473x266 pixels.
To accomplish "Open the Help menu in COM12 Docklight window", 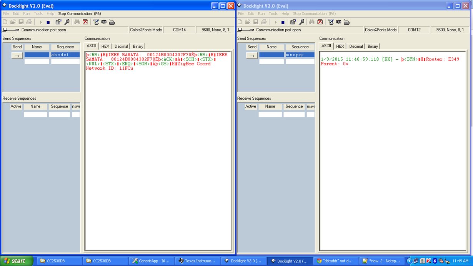I will (x=285, y=13).
